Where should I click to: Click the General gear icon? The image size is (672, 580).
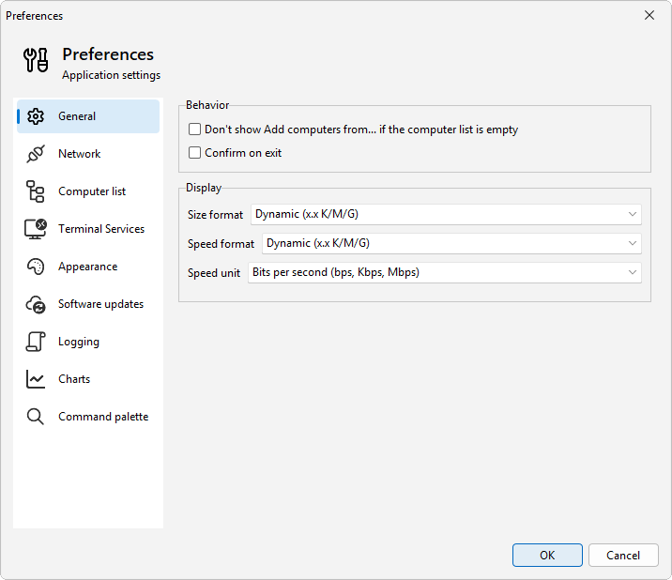[x=36, y=116]
